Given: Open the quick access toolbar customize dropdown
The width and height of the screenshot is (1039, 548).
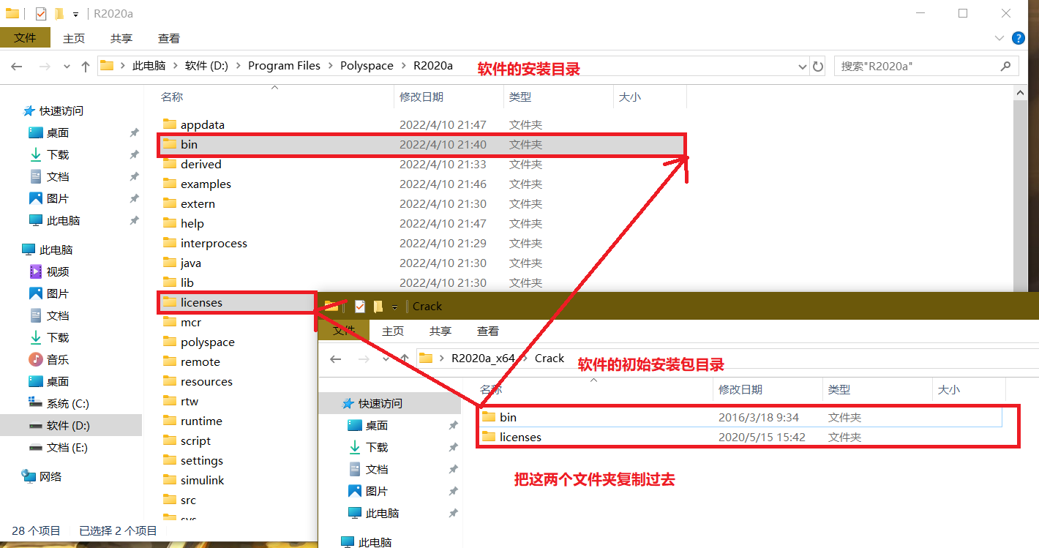Looking at the screenshot, I should 75,14.
